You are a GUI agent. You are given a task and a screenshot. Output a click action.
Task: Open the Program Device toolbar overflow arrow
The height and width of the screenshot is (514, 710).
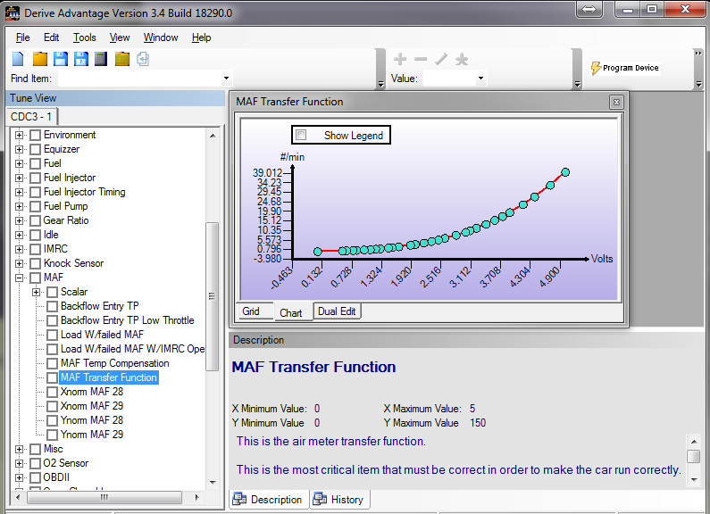click(698, 84)
